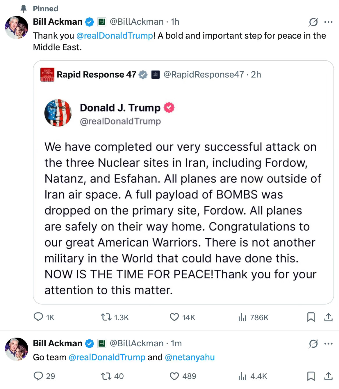Open Grok icon on the pinned post
The width and height of the screenshot is (339, 389).
coord(313,22)
